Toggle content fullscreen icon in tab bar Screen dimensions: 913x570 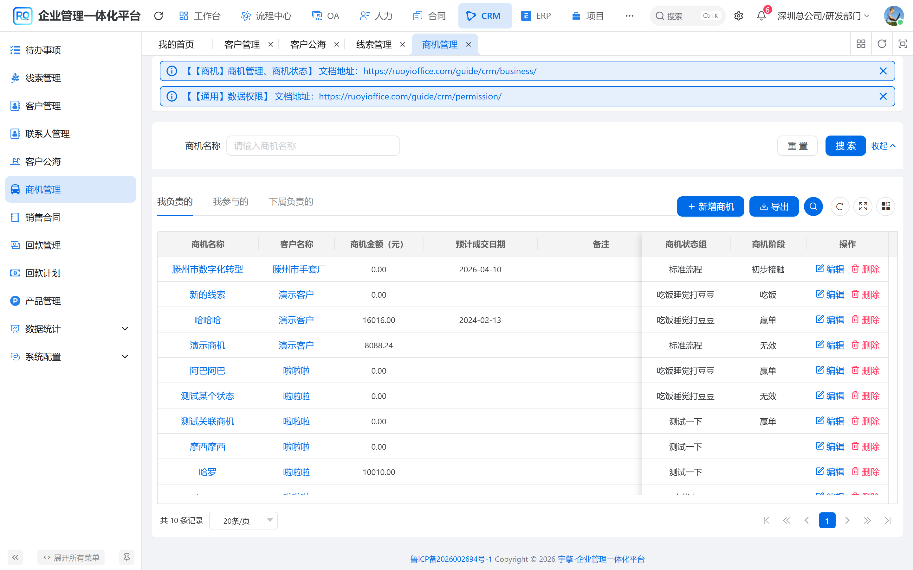point(903,44)
